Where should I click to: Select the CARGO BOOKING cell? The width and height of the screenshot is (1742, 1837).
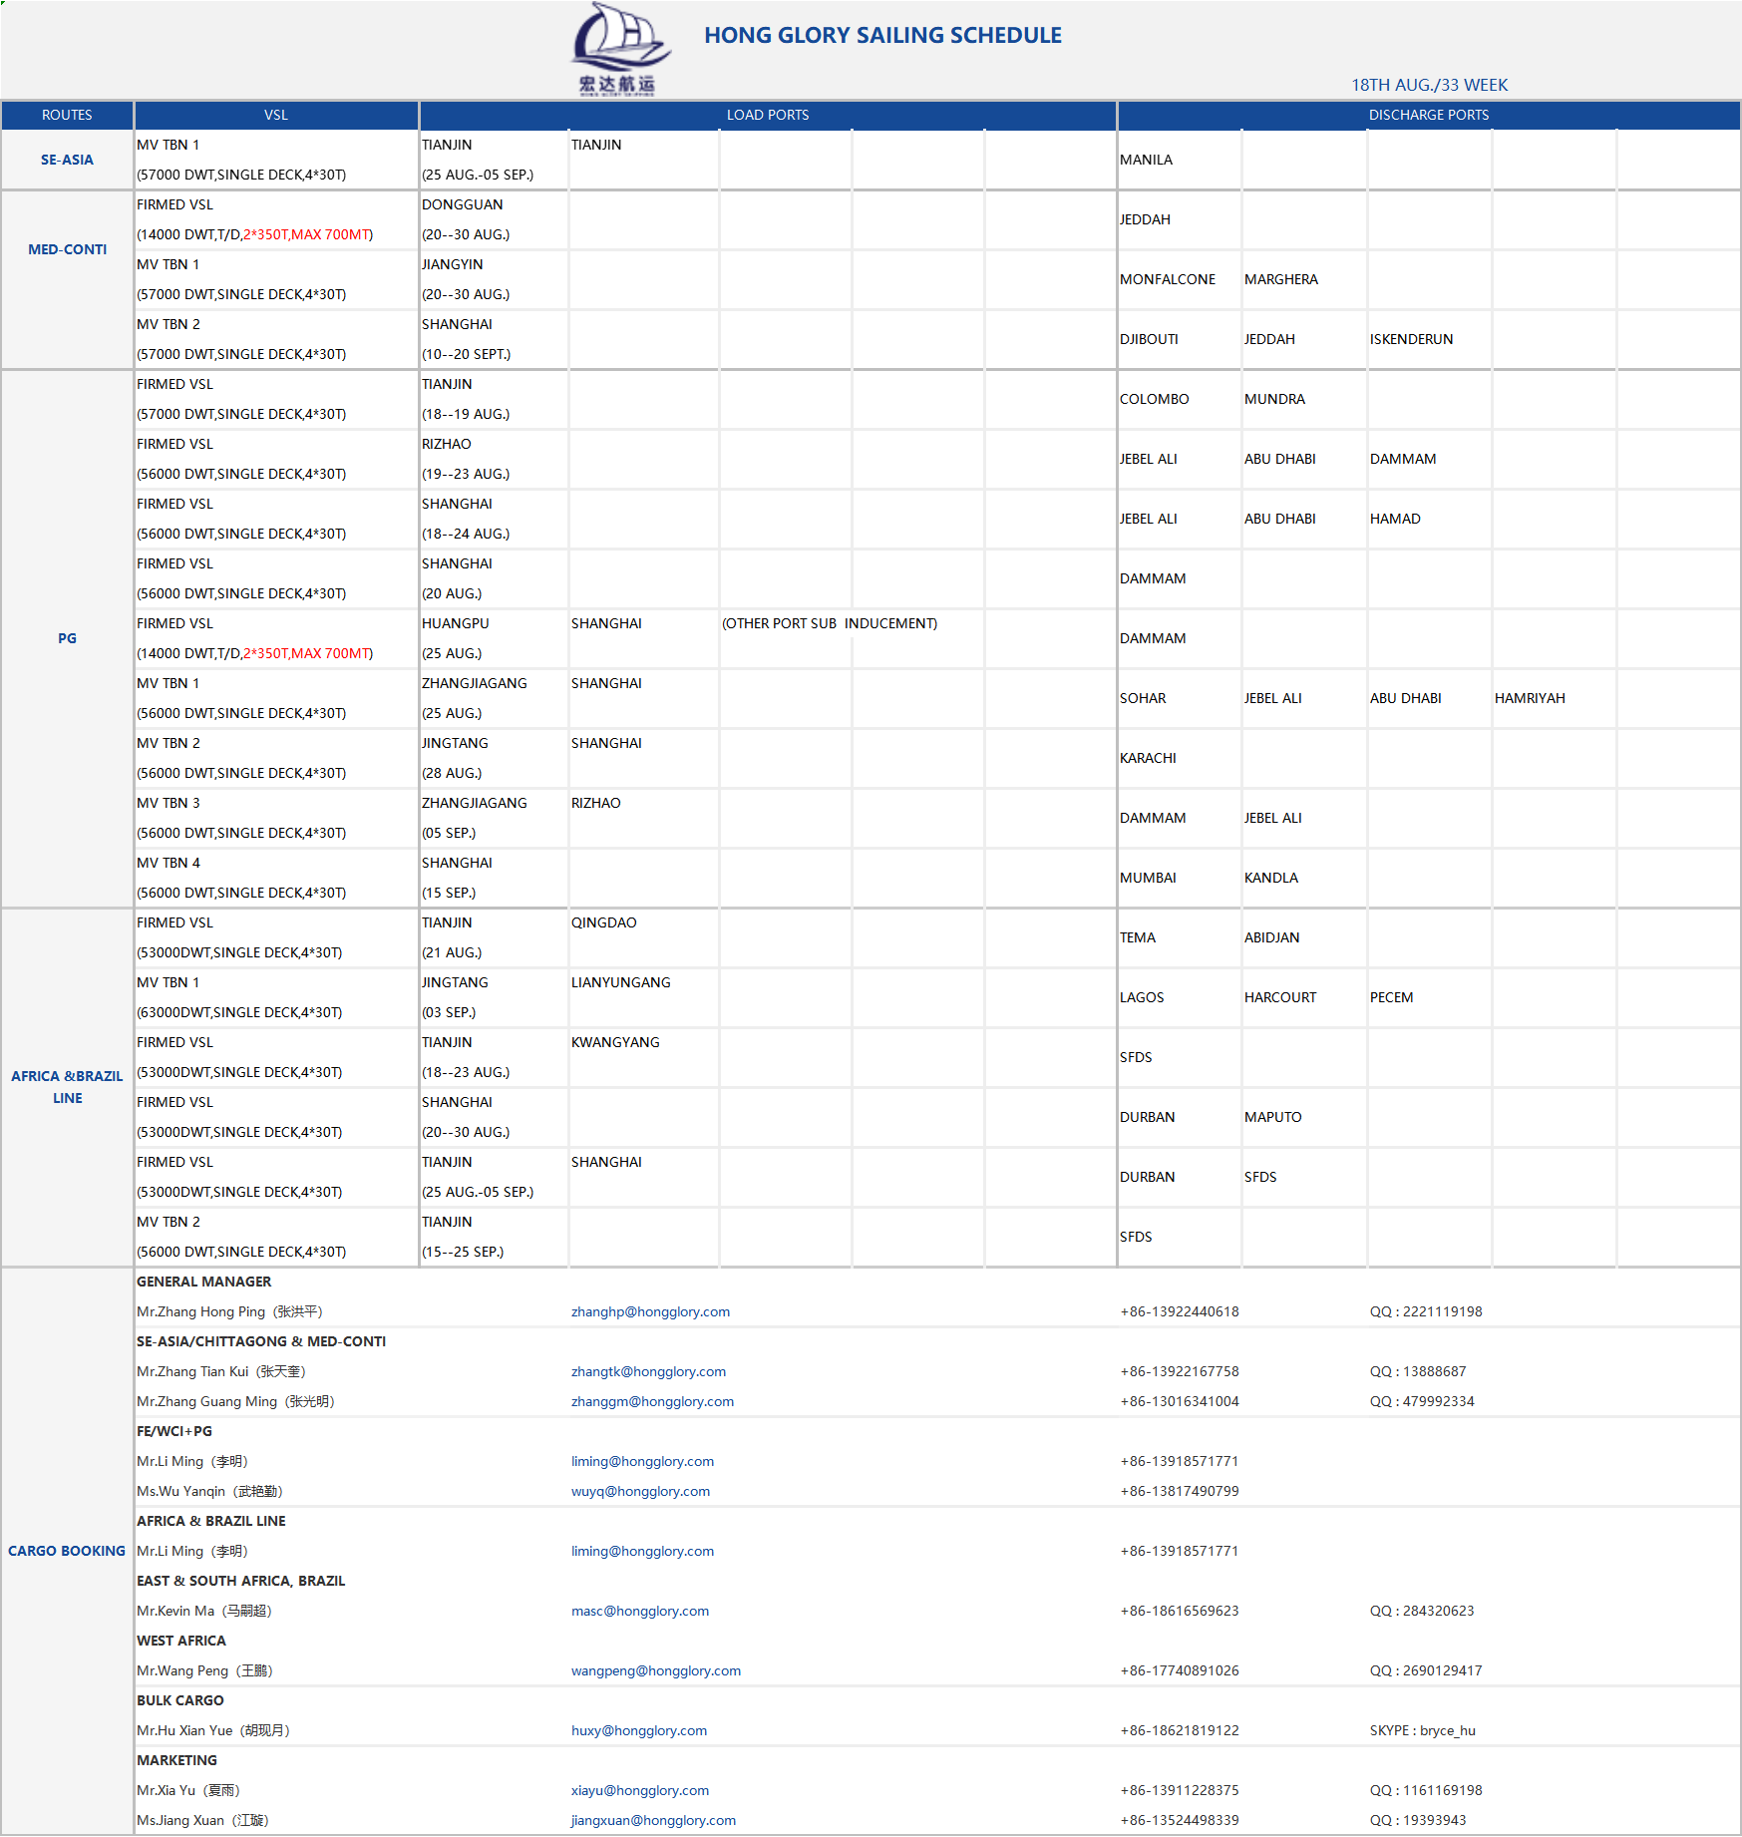tap(67, 1551)
